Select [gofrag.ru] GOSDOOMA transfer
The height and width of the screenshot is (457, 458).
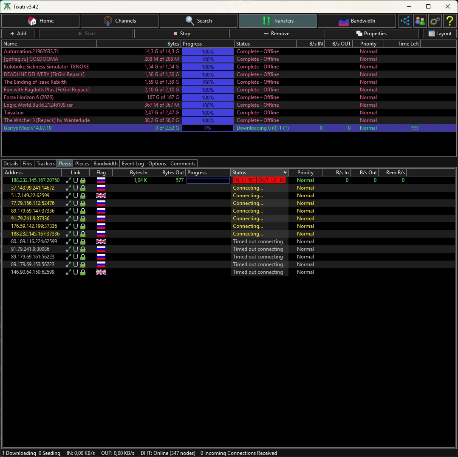coord(229,59)
